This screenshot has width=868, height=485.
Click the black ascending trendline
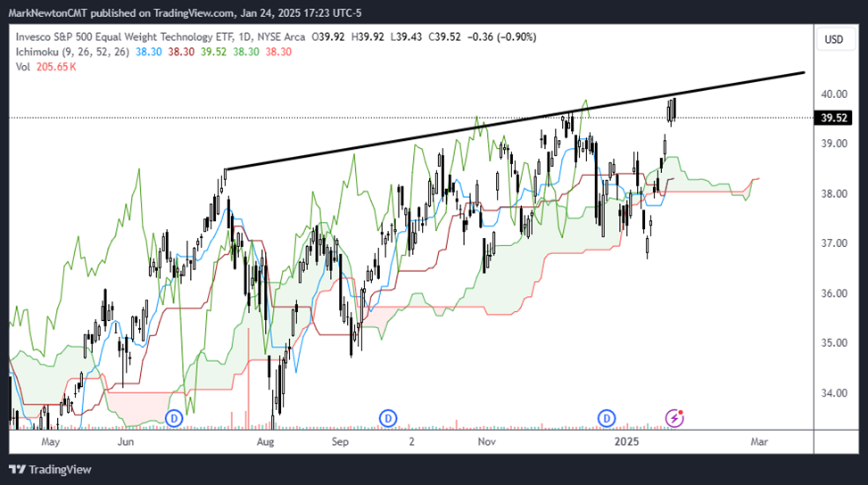tap(515, 120)
